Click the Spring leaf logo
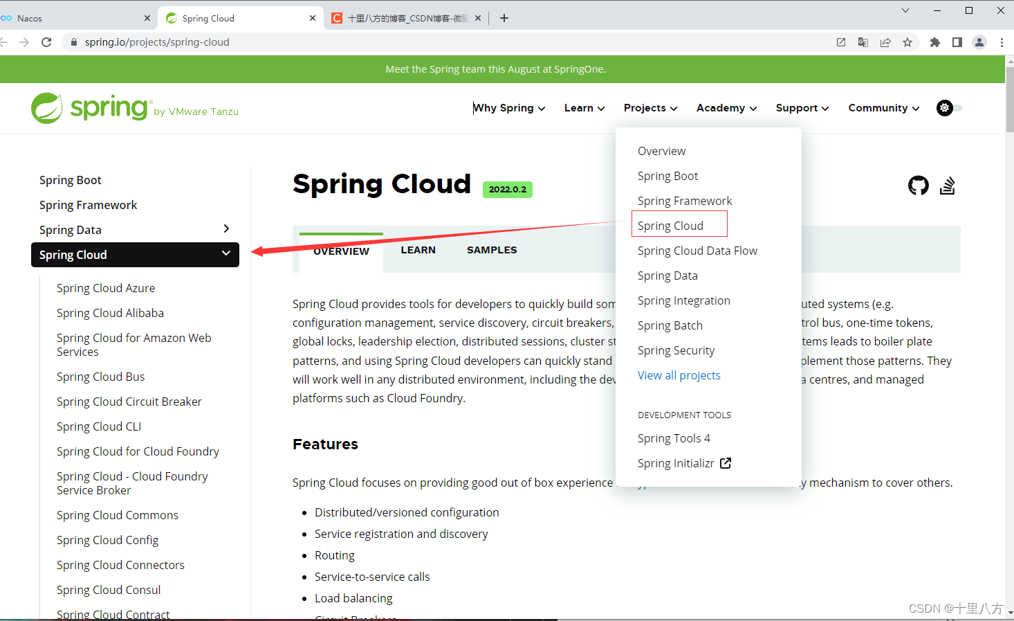The height and width of the screenshot is (621, 1014). pos(47,109)
